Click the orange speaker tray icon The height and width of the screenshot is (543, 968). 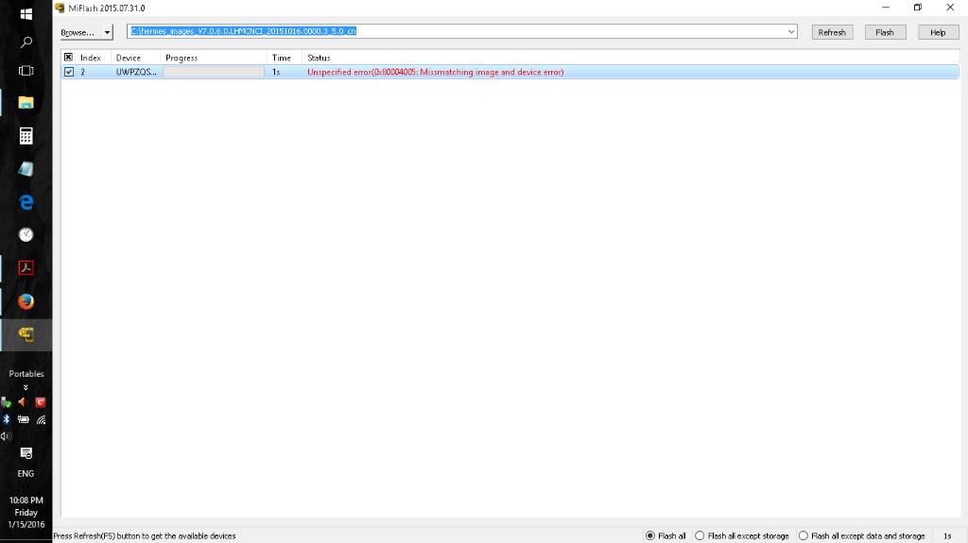[x=23, y=402]
